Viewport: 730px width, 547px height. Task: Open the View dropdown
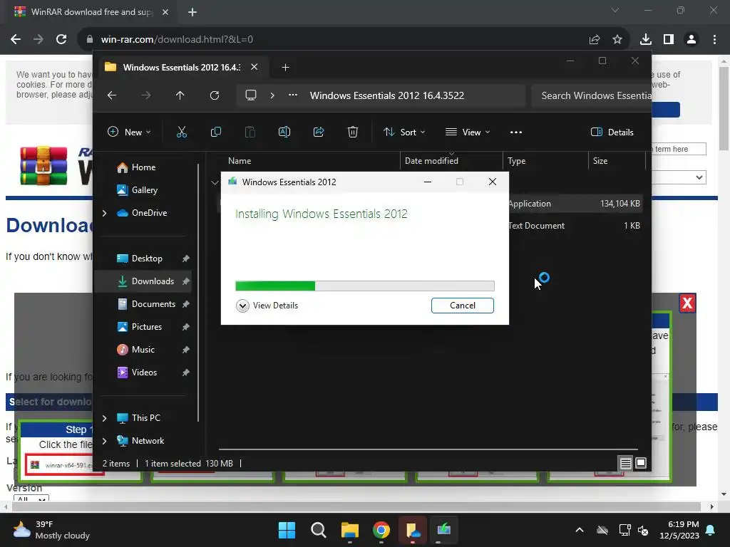[x=468, y=132]
